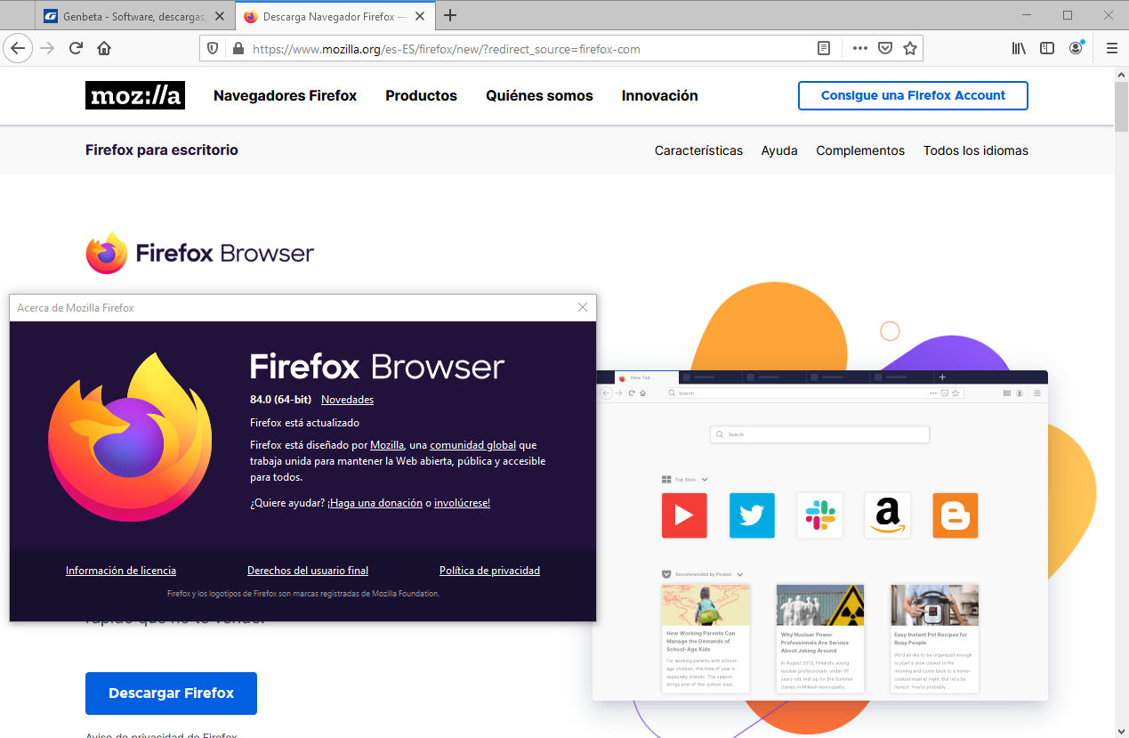The width and height of the screenshot is (1129, 738).
Task: Toggle bookmark star for this page
Action: pyautogui.click(x=910, y=49)
